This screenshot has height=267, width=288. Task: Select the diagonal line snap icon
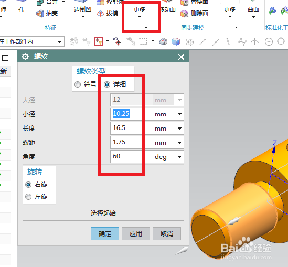pos(202,42)
